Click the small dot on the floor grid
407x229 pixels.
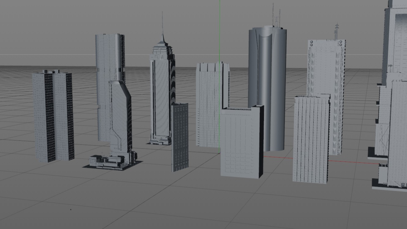tap(71, 210)
